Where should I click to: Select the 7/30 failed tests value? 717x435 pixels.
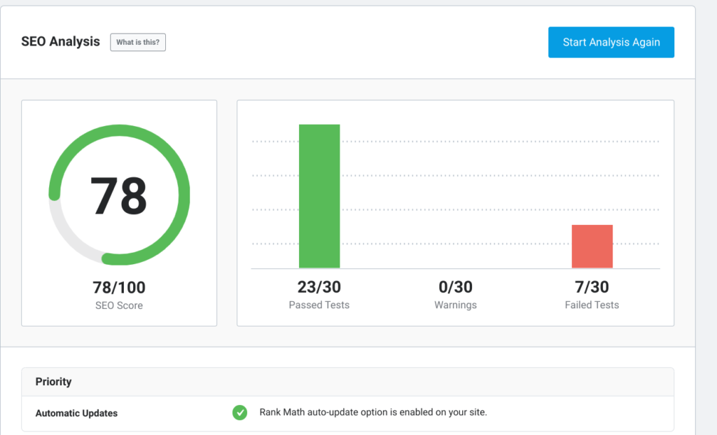point(592,286)
